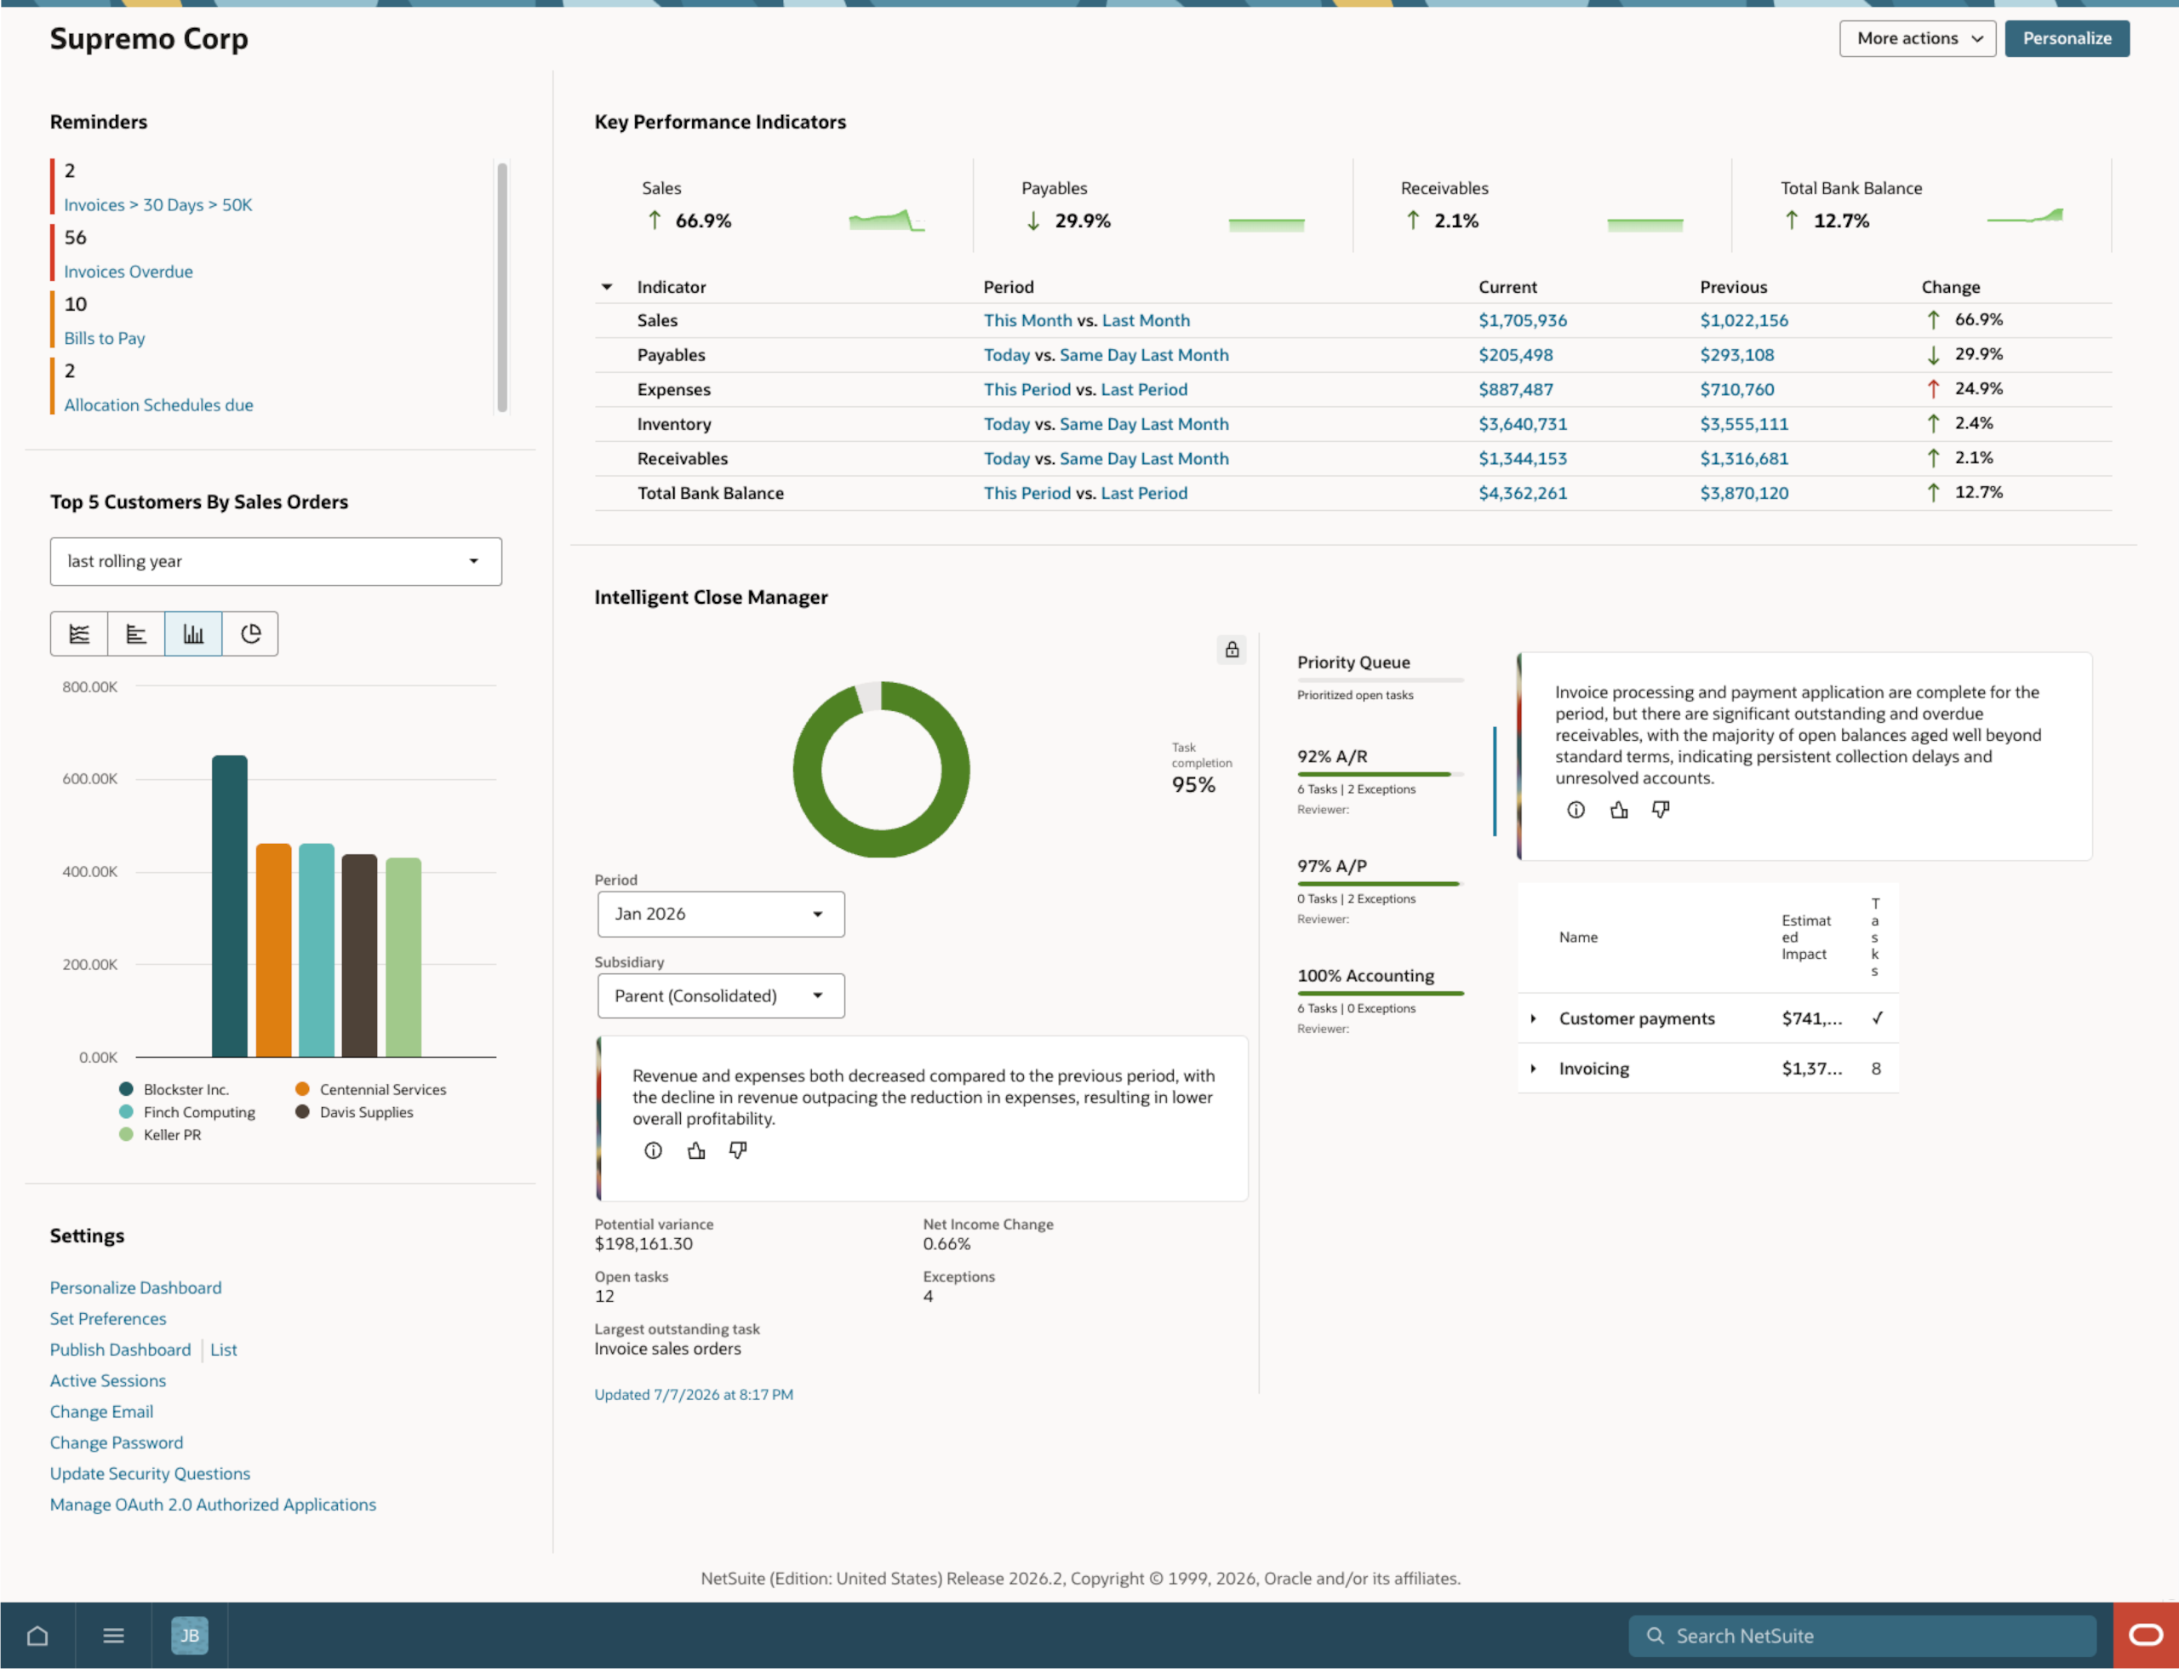
Task: Click the Oracle logo button
Action: click(x=2146, y=1635)
